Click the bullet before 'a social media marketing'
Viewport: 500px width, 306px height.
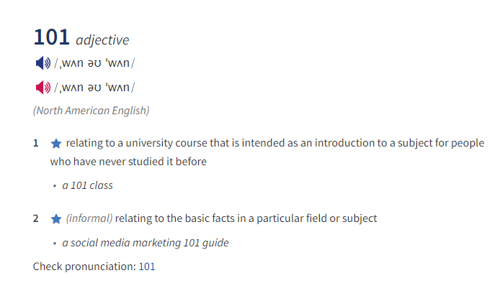55,244
